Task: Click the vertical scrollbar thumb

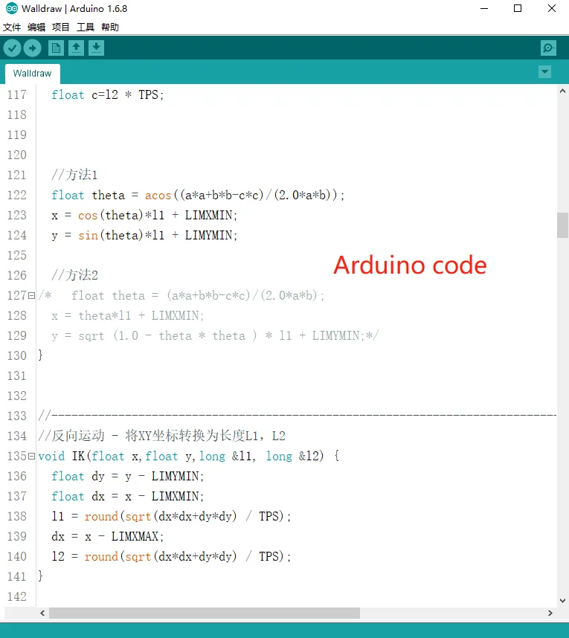Action: (562, 225)
